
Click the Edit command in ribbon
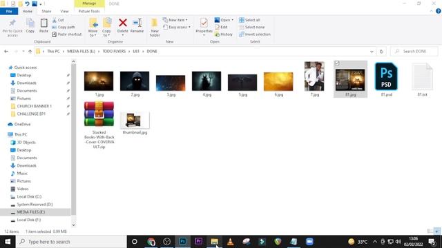pos(221,28)
